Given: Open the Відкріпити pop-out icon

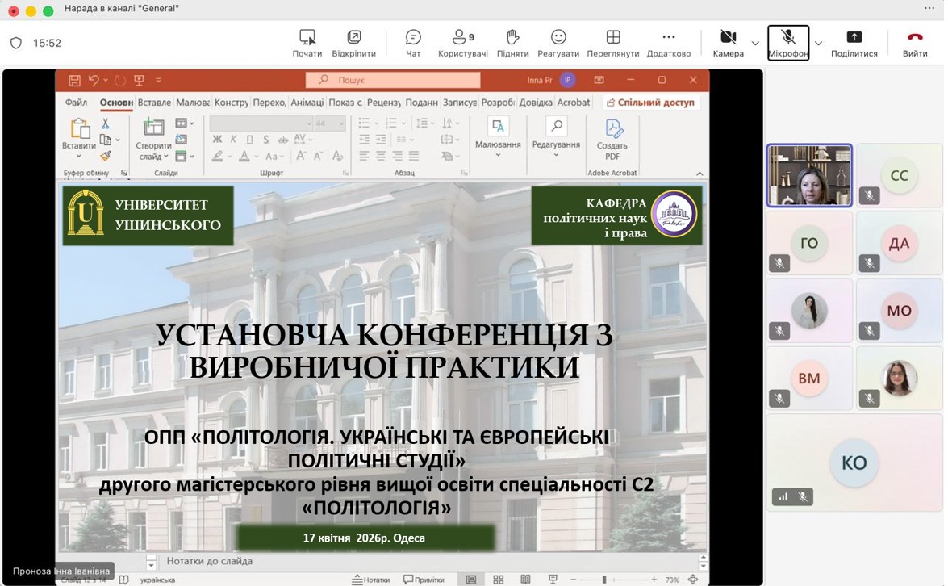Looking at the screenshot, I should coord(353,43).
